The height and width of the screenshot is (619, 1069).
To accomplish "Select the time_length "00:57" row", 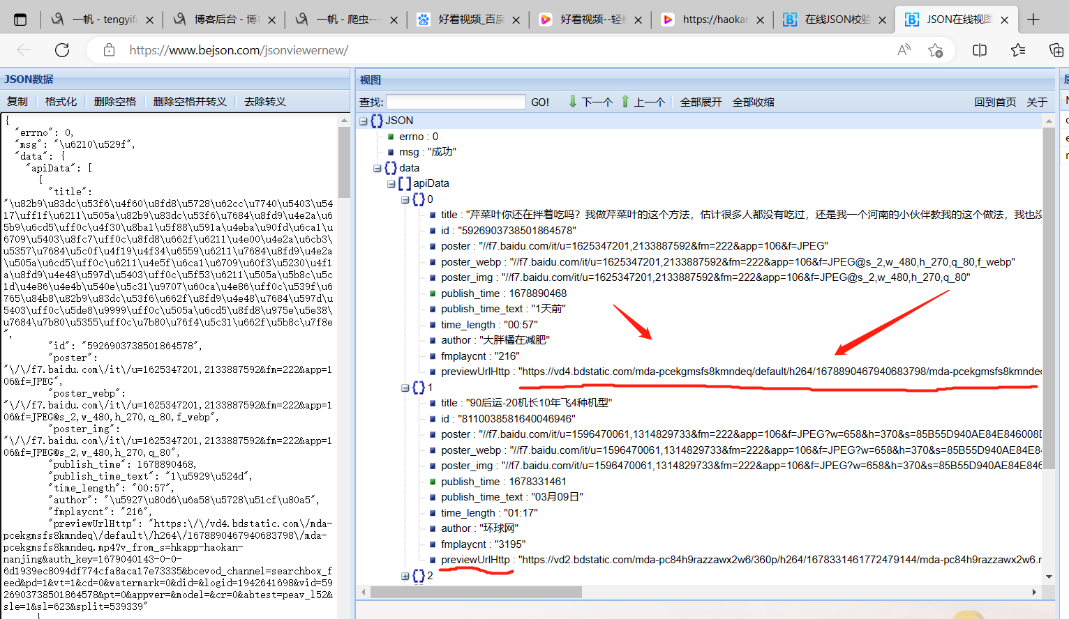I will click(489, 325).
